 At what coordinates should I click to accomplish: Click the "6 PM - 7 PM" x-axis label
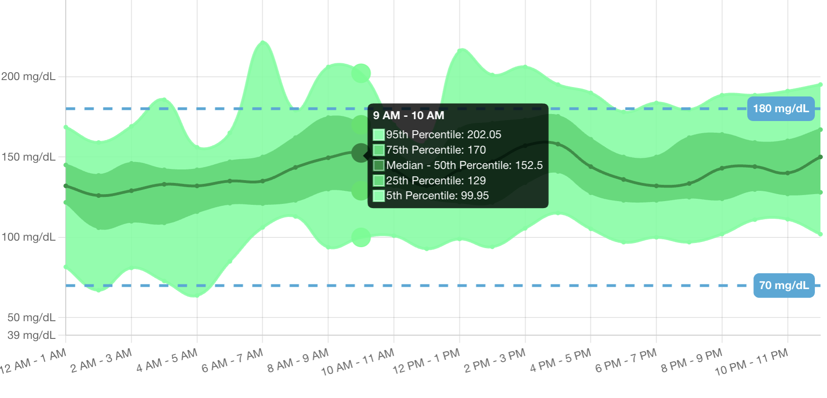coord(626,361)
